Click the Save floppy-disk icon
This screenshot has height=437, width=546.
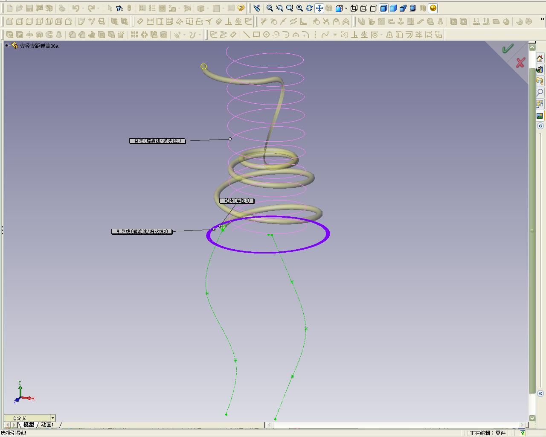pos(29,8)
